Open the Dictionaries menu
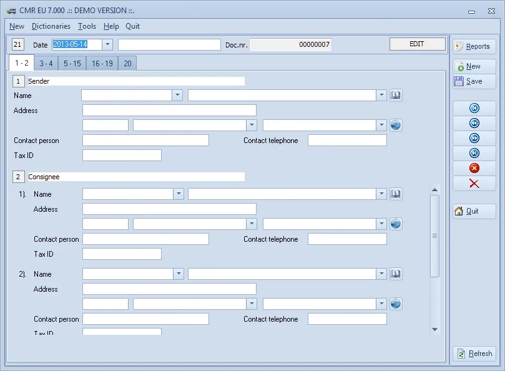The height and width of the screenshot is (371, 505). pos(51,26)
